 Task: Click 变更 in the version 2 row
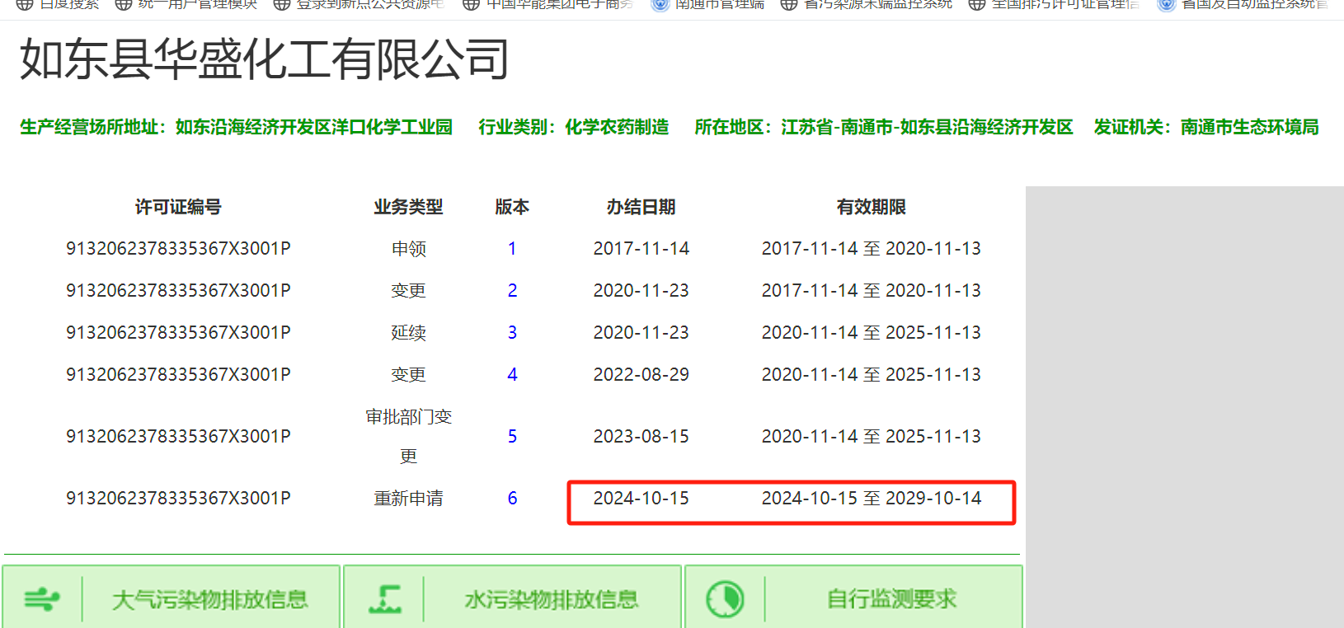pyautogui.click(x=408, y=291)
